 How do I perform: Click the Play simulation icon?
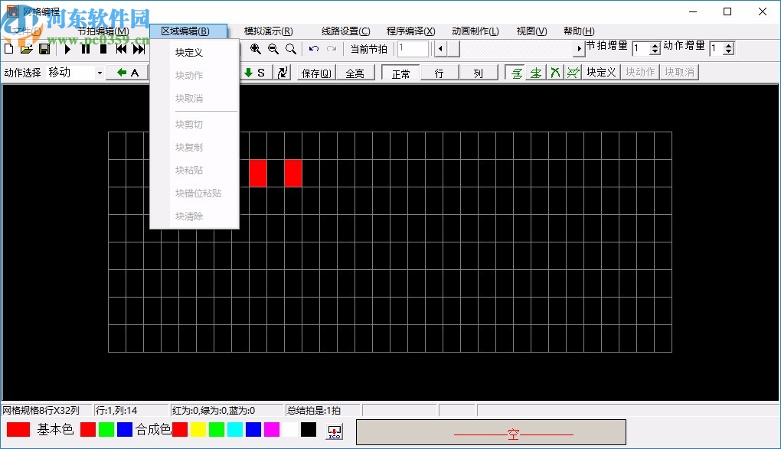(x=68, y=49)
